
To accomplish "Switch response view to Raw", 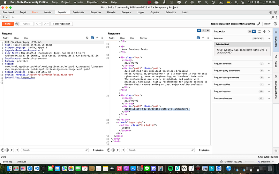I will 122,38.
